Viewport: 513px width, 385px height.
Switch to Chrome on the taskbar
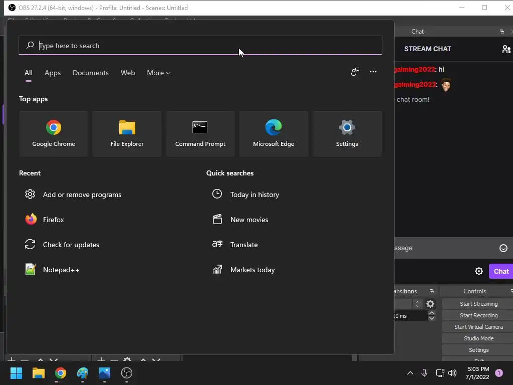click(x=61, y=373)
